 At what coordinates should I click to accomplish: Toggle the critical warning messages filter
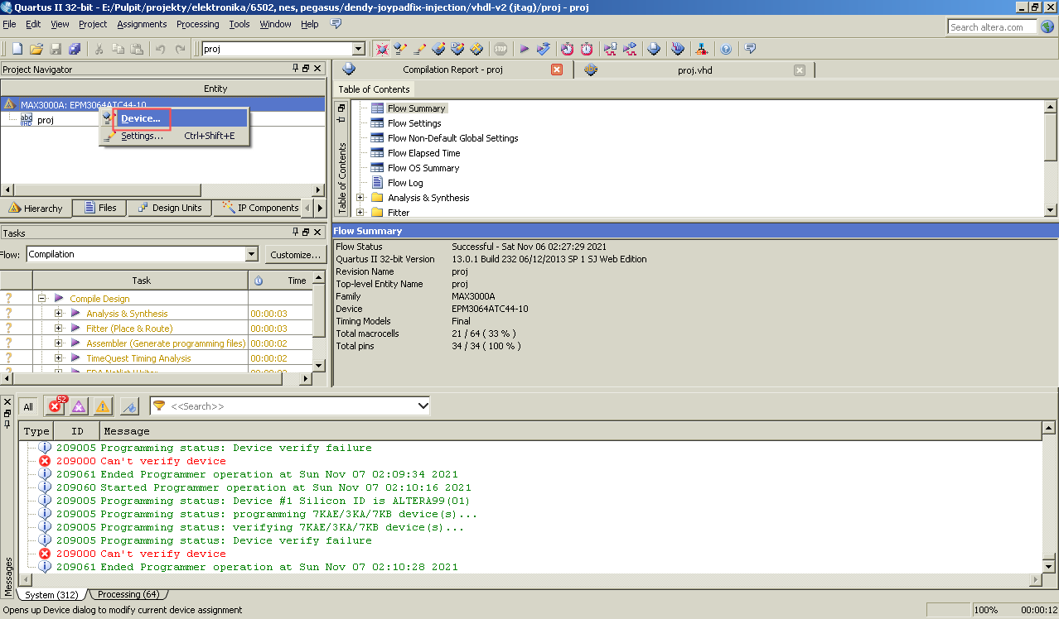coord(79,406)
